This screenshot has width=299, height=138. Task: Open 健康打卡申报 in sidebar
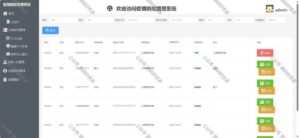tap(19, 46)
